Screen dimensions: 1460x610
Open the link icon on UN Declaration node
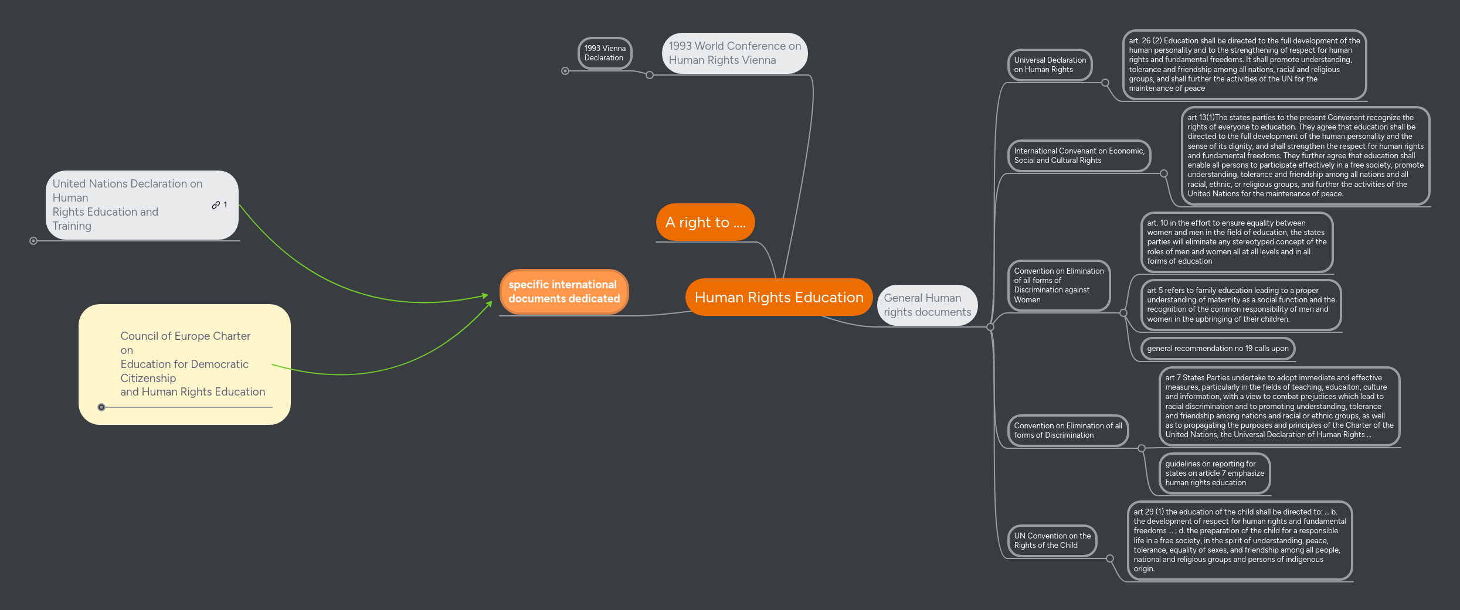coord(216,205)
